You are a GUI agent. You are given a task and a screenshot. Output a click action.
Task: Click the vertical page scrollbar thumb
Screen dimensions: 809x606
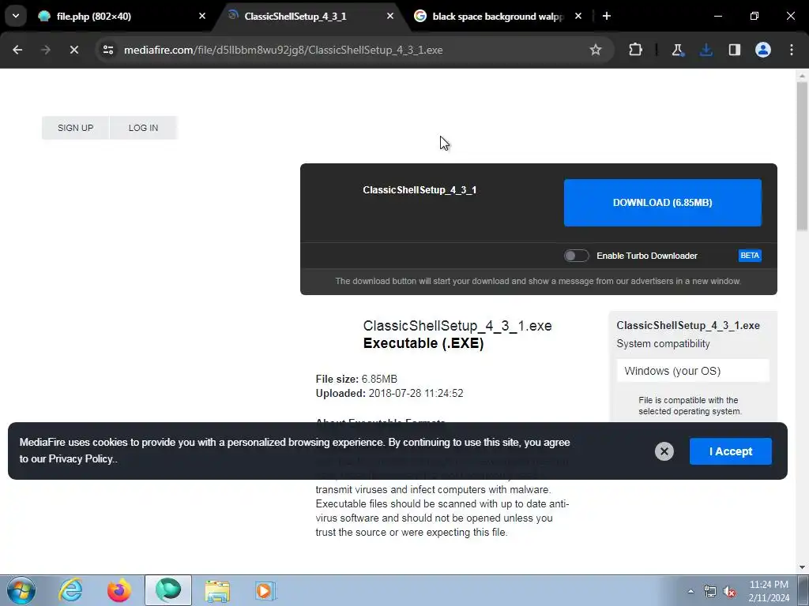point(802,156)
